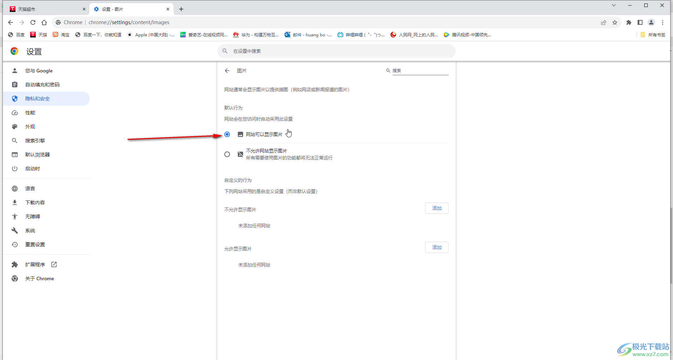Open the extensions puzzle icon

point(629,22)
